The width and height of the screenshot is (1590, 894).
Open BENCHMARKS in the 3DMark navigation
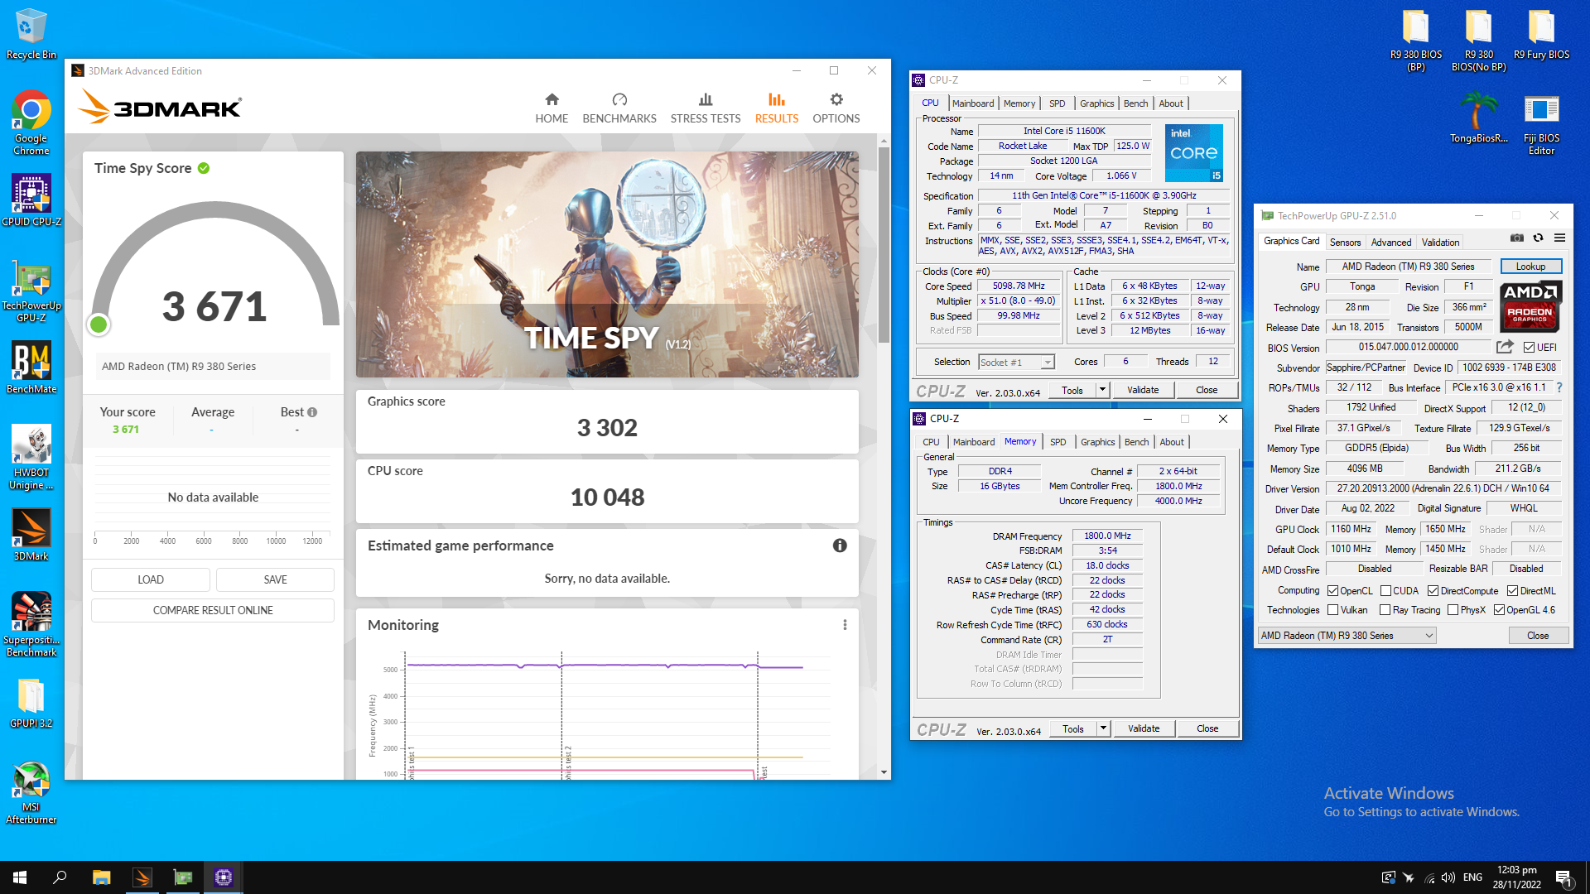pyautogui.click(x=619, y=108)
